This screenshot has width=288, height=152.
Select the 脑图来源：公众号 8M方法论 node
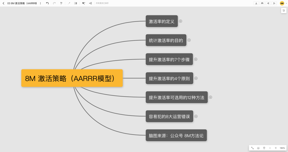[x=176, y=135]
